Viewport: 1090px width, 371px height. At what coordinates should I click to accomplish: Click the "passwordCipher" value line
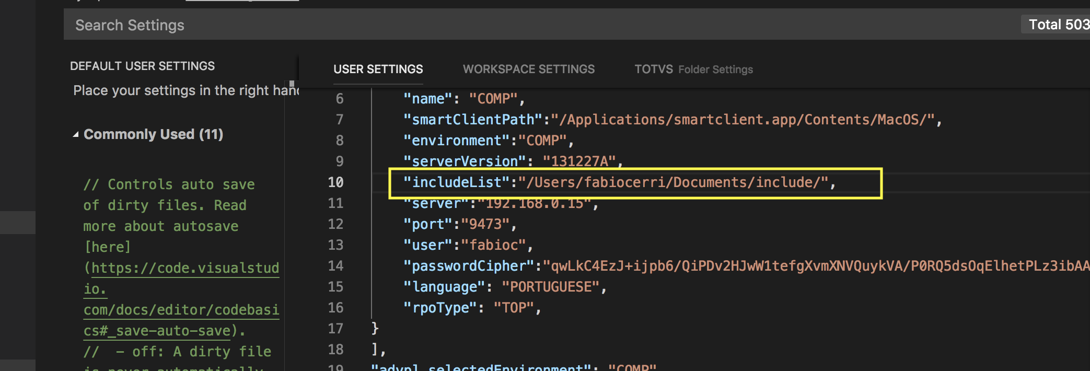click(x=746, y=266)
